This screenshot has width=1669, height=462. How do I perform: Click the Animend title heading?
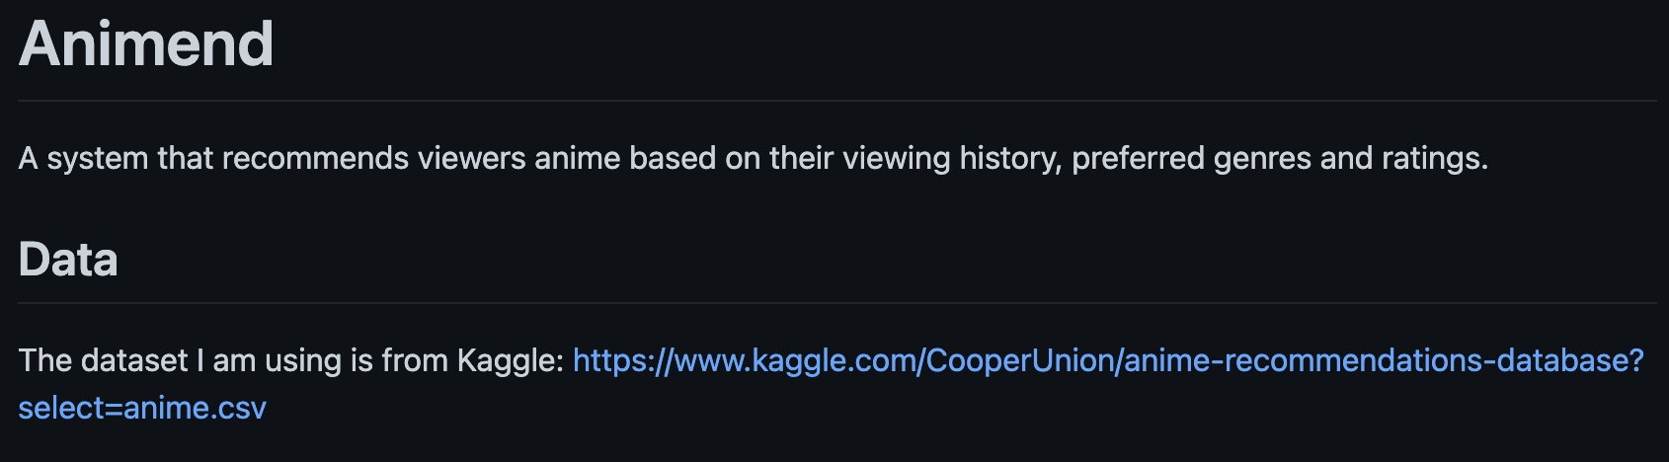(x=146, y=44)
